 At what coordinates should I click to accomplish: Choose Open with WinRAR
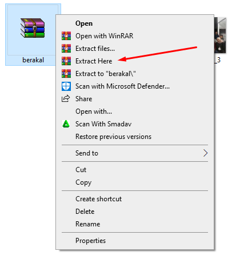tap(135, 36)
